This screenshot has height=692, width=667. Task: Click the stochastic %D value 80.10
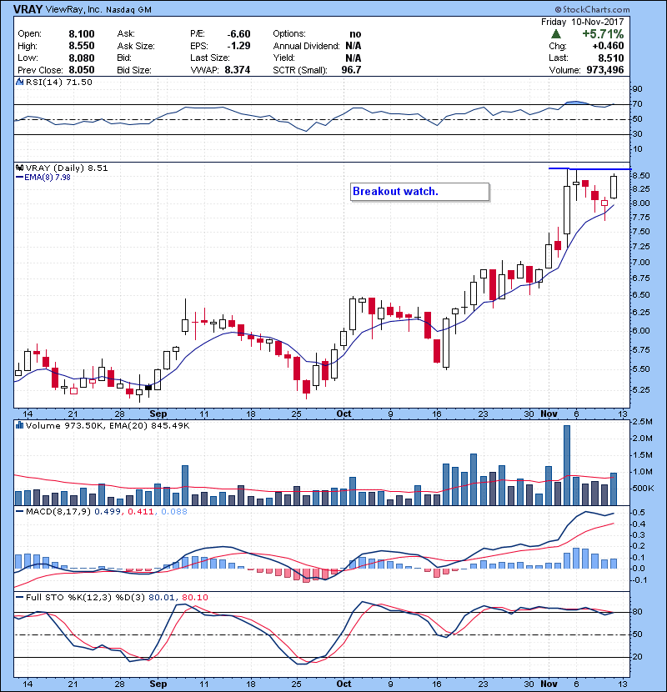tap(194, 598)
